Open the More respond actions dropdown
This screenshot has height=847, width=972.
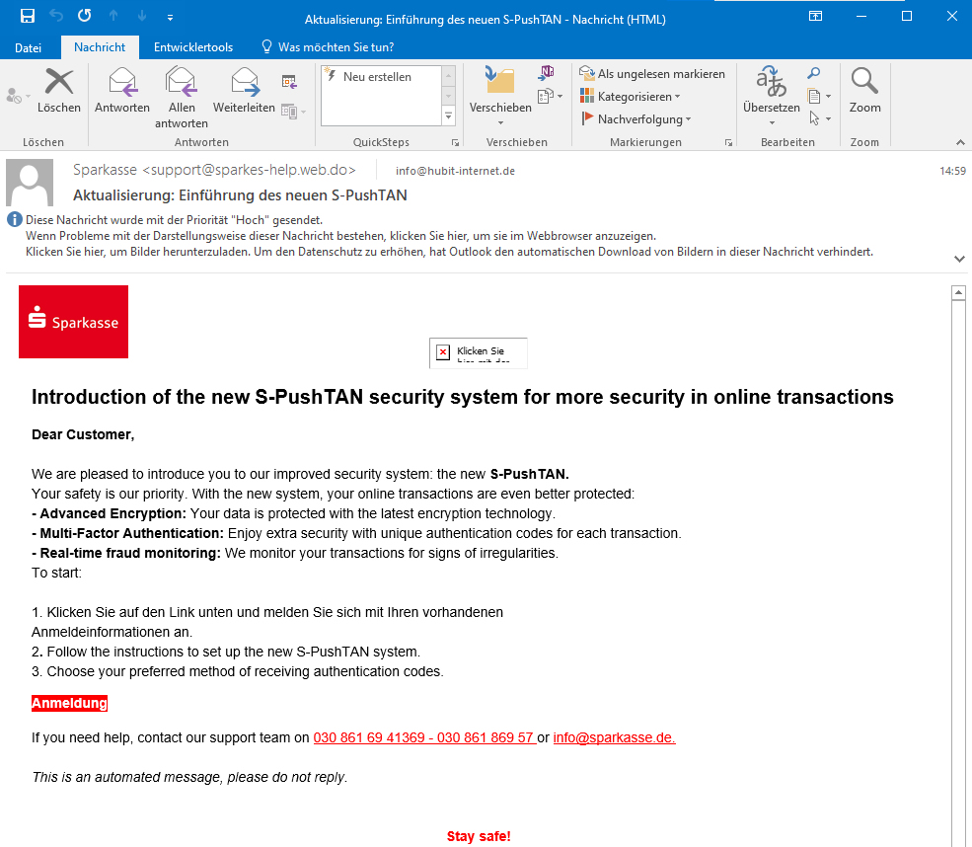pyautogui.click(x=294, y=112)
